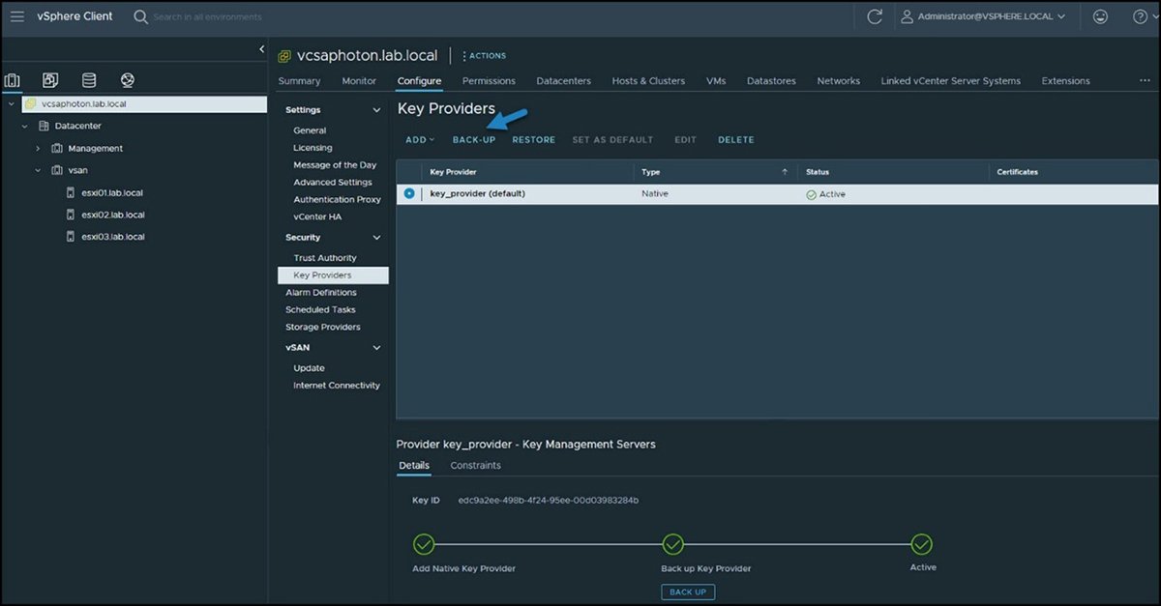Click the refresh icon in top bar
1161x606 pixels.
tap(875, 16)
